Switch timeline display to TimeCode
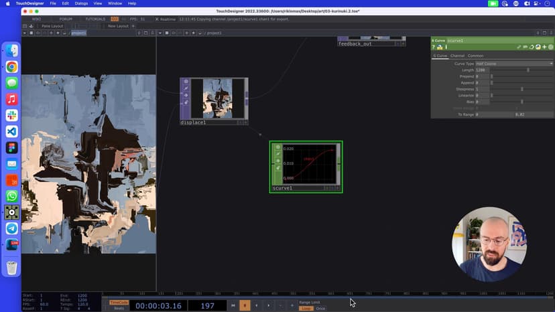Image resolution: width=555 pixels, height=312 pixels. point(119,302)
